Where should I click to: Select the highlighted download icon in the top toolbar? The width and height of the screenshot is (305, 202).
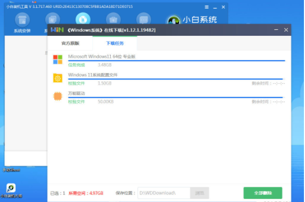[83, 19]
